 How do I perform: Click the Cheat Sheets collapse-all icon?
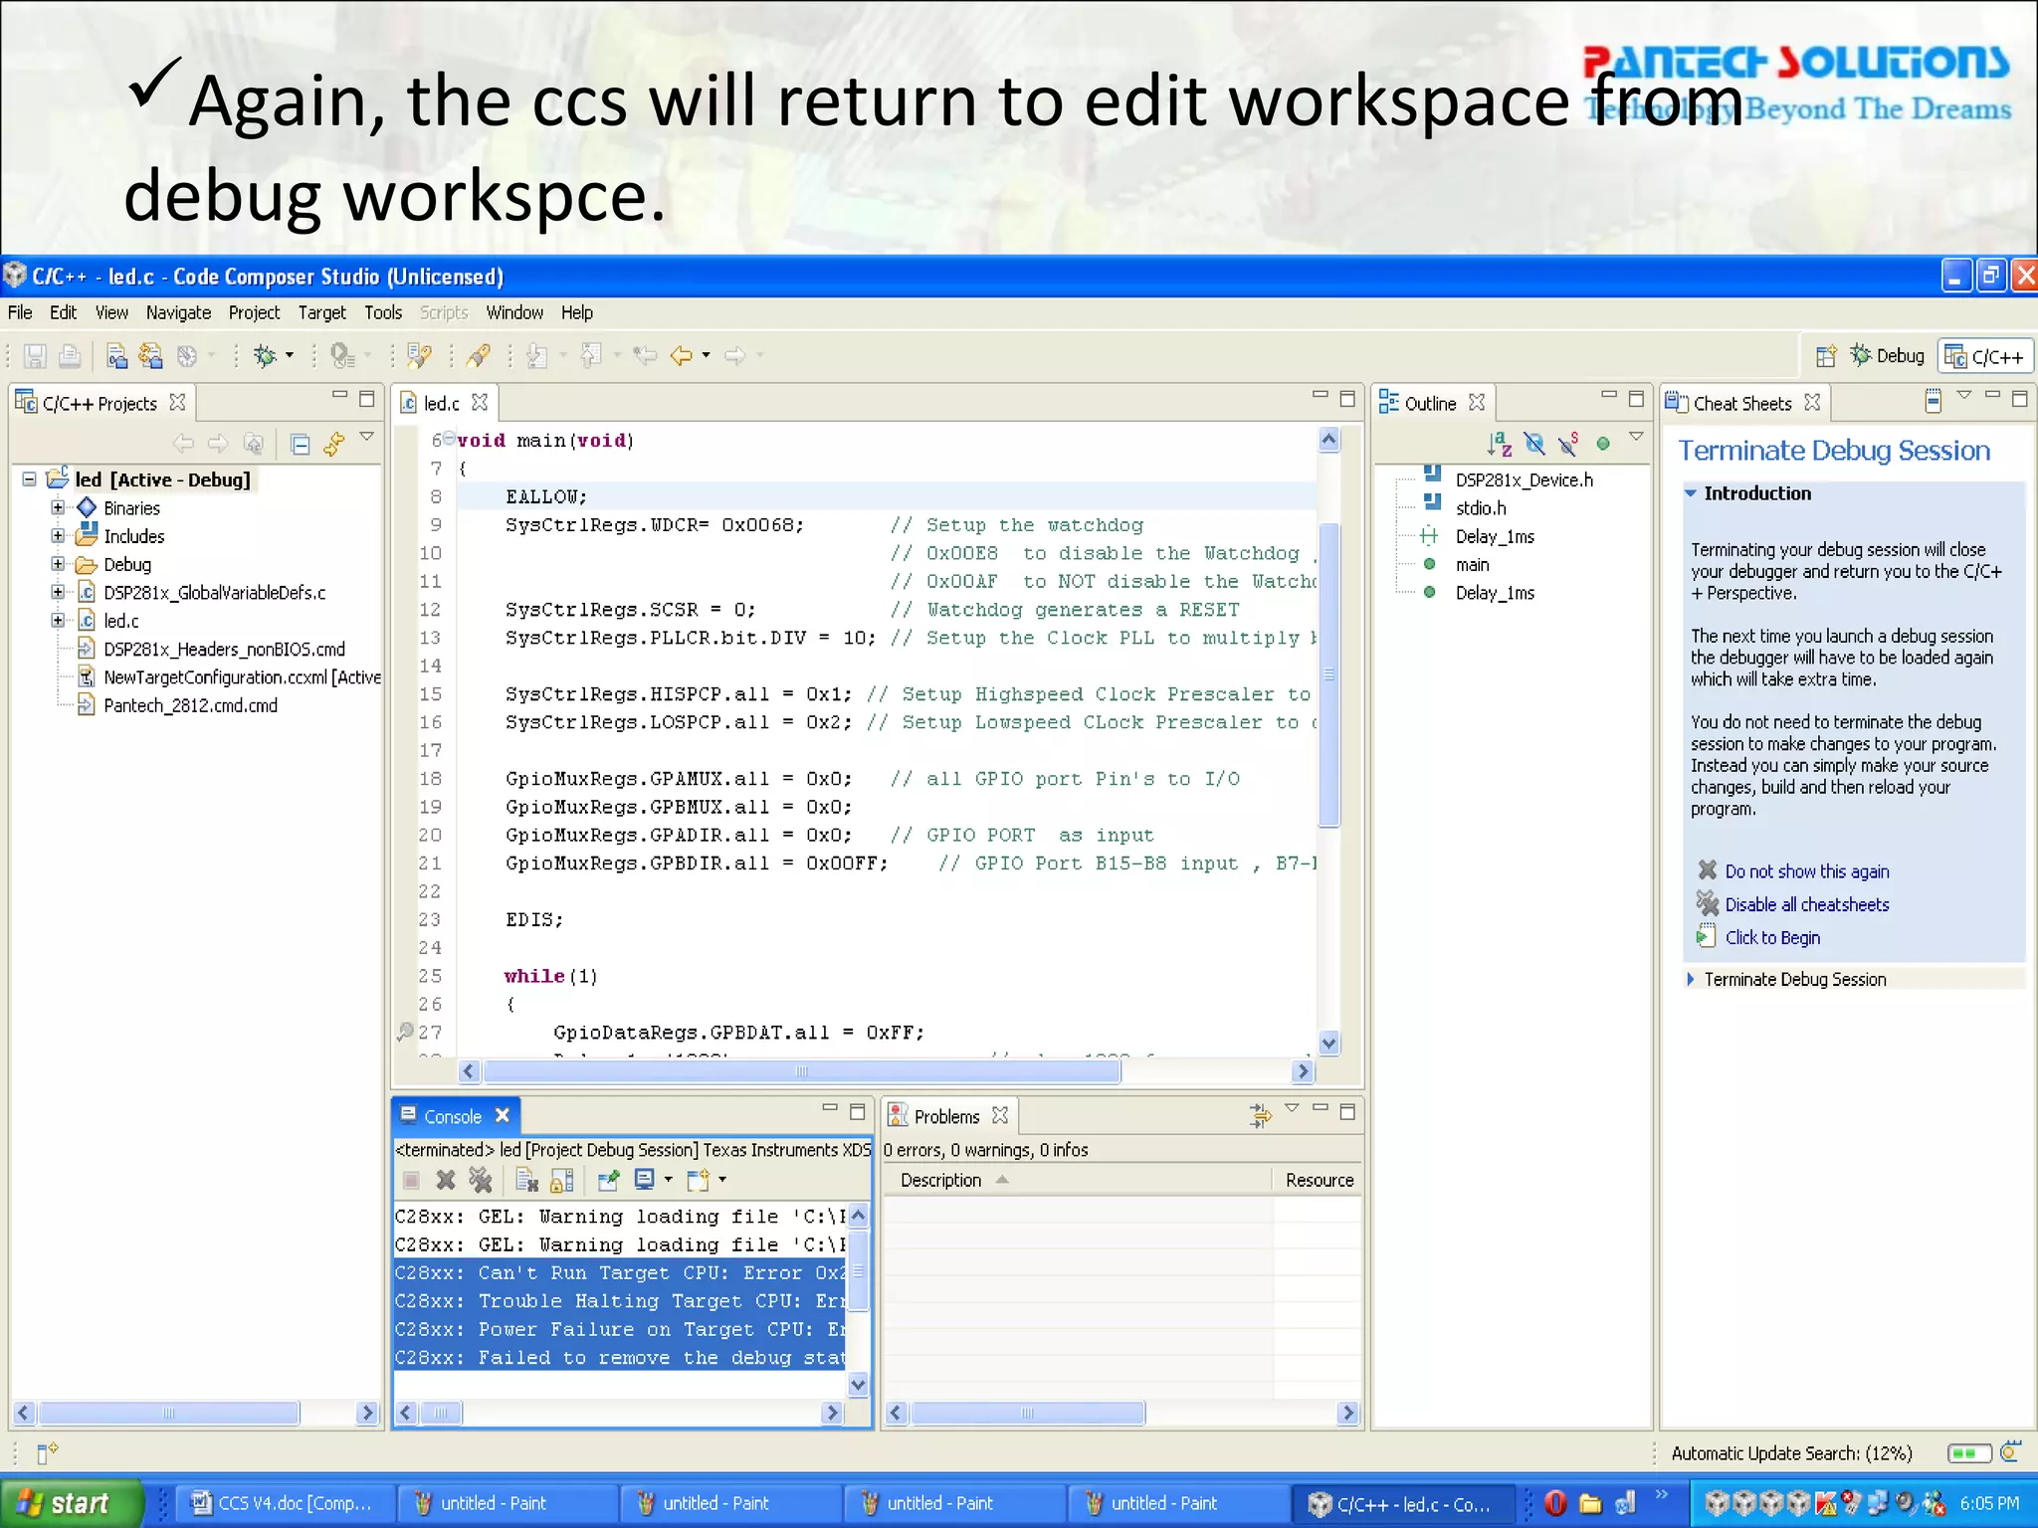(1933, 401)
